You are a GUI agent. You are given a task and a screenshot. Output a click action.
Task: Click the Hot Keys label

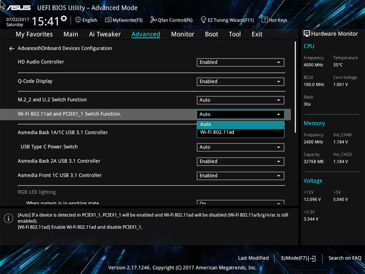tap(278, 20)
